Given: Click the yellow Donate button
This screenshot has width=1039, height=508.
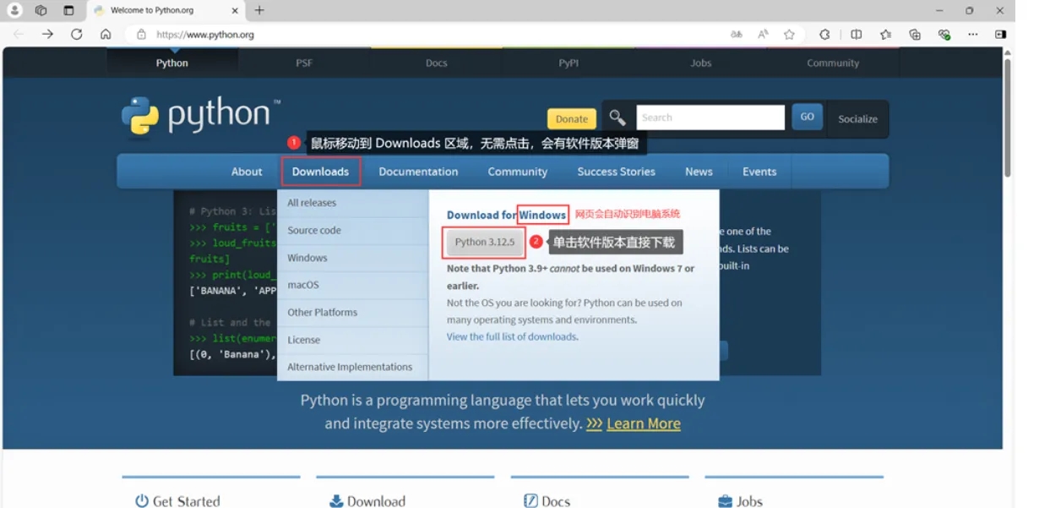Looking at the screenshot, I should 572,119.
